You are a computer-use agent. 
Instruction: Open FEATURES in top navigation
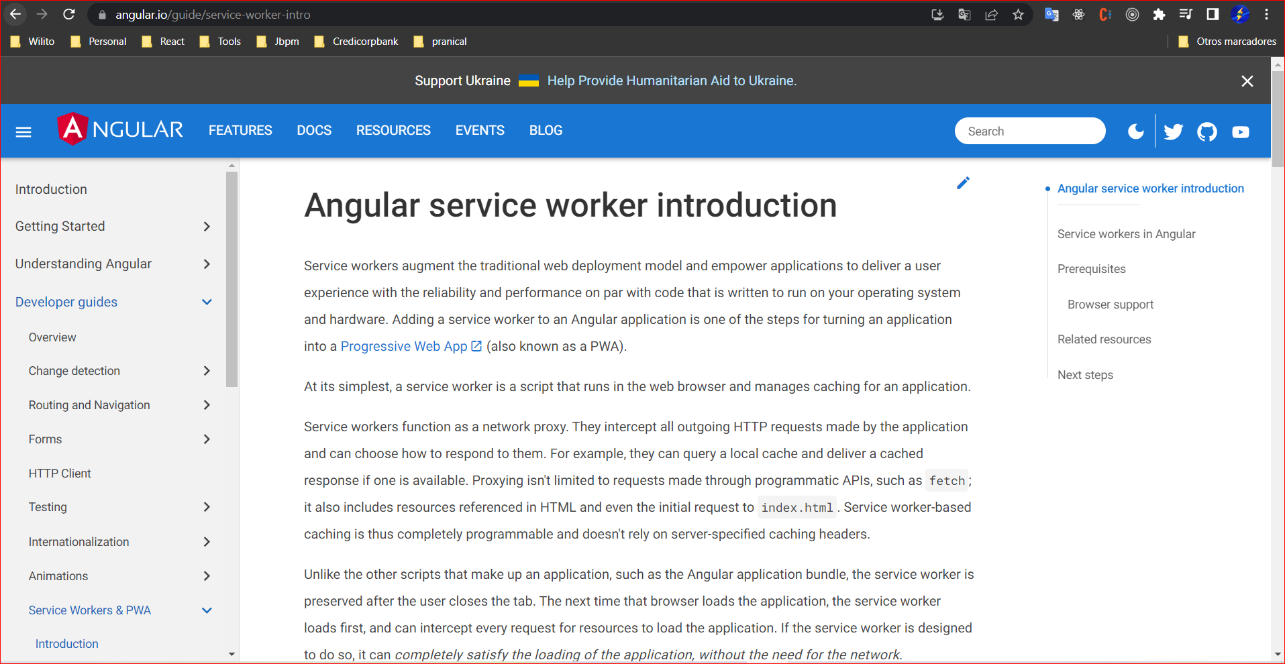click(240, 131)
